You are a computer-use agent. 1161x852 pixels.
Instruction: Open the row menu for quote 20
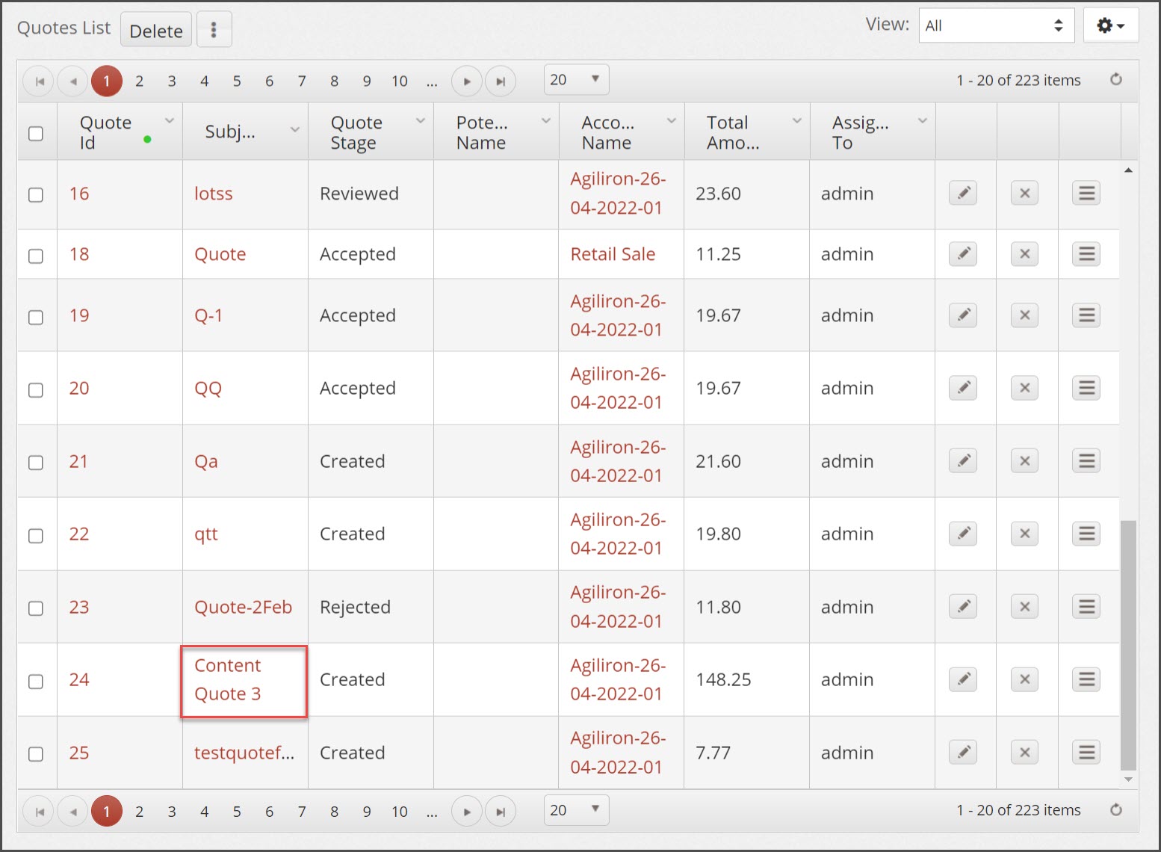pos(1087,388)
